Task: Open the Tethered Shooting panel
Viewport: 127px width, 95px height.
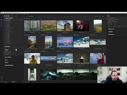Action: [x=9, y=65]
